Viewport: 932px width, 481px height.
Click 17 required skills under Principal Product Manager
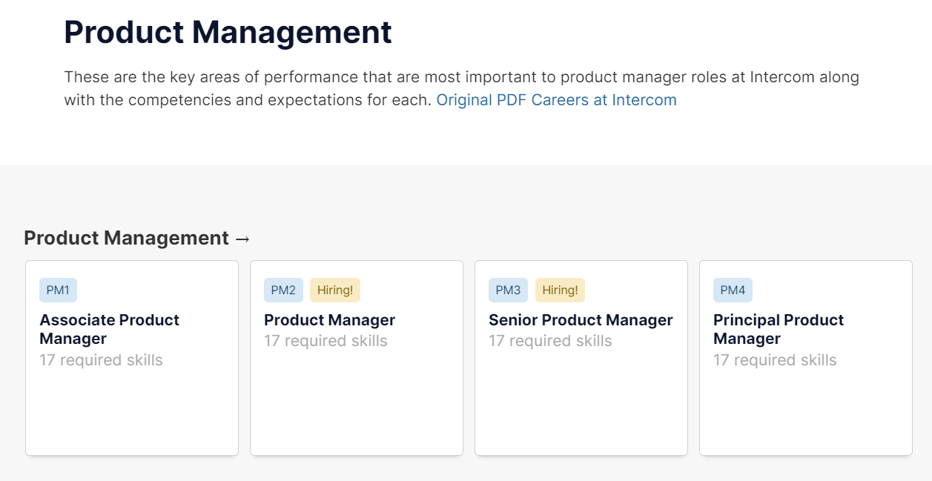point(775,360)
